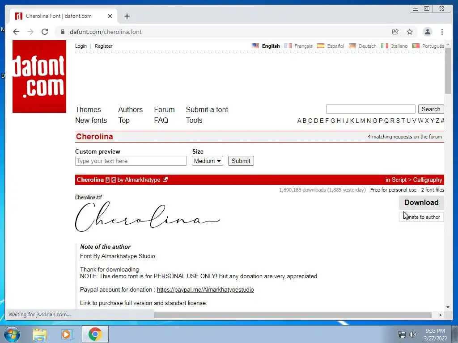Viewport: 458px width, 343px height.
Task: Select the French flag icon
Action: 288,46
